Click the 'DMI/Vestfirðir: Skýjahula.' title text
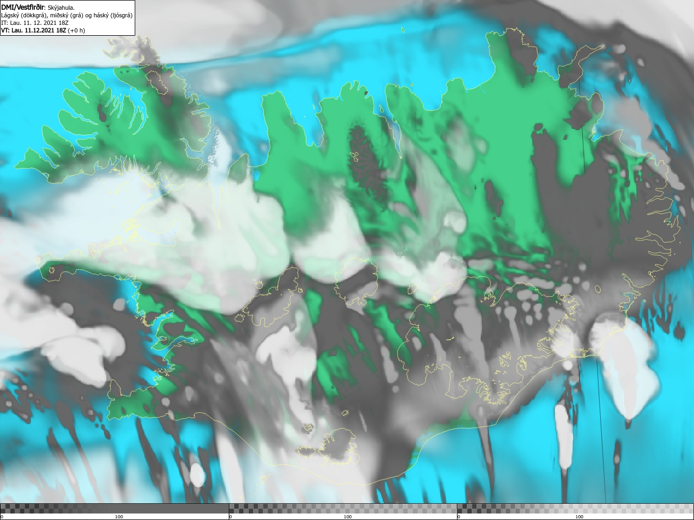 pos(38,8)
